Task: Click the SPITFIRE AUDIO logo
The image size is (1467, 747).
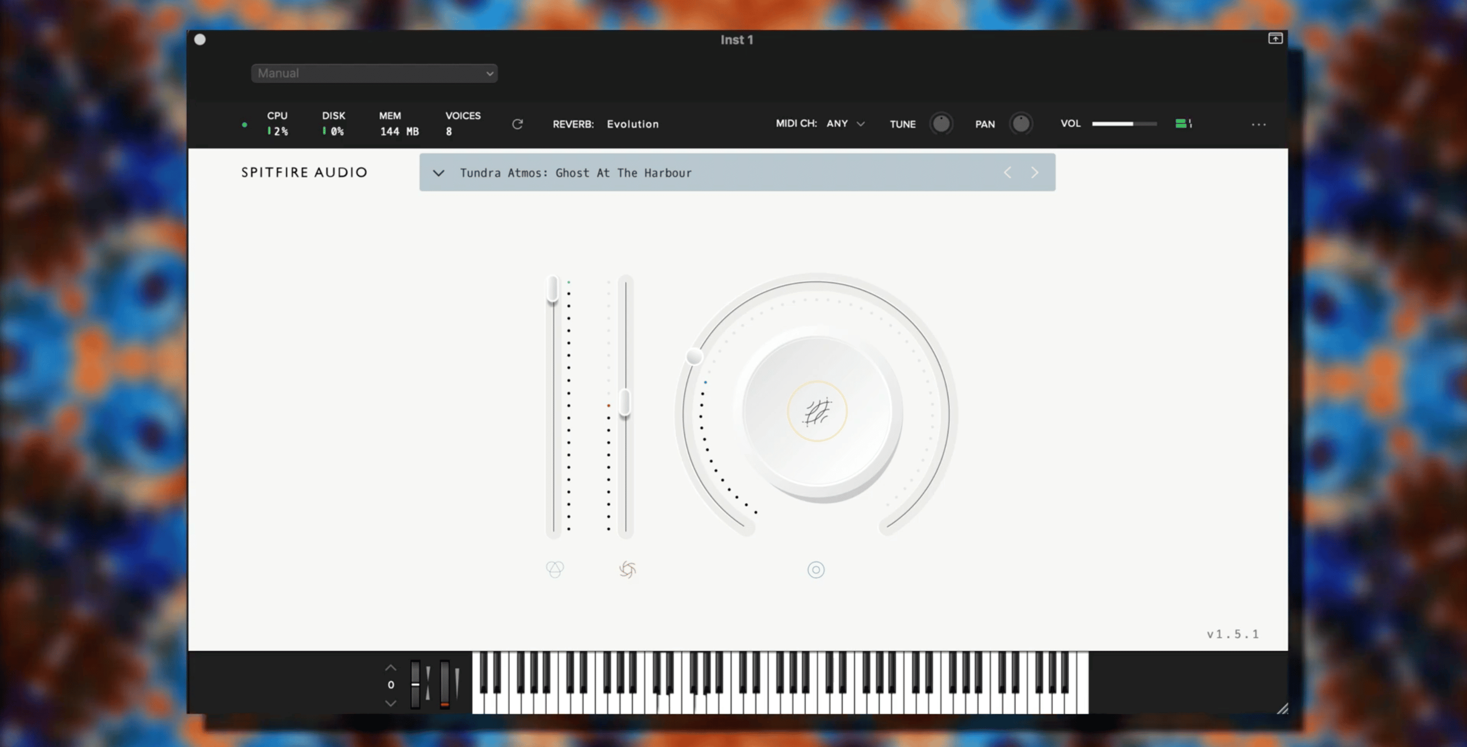Action: pos(304,172)
